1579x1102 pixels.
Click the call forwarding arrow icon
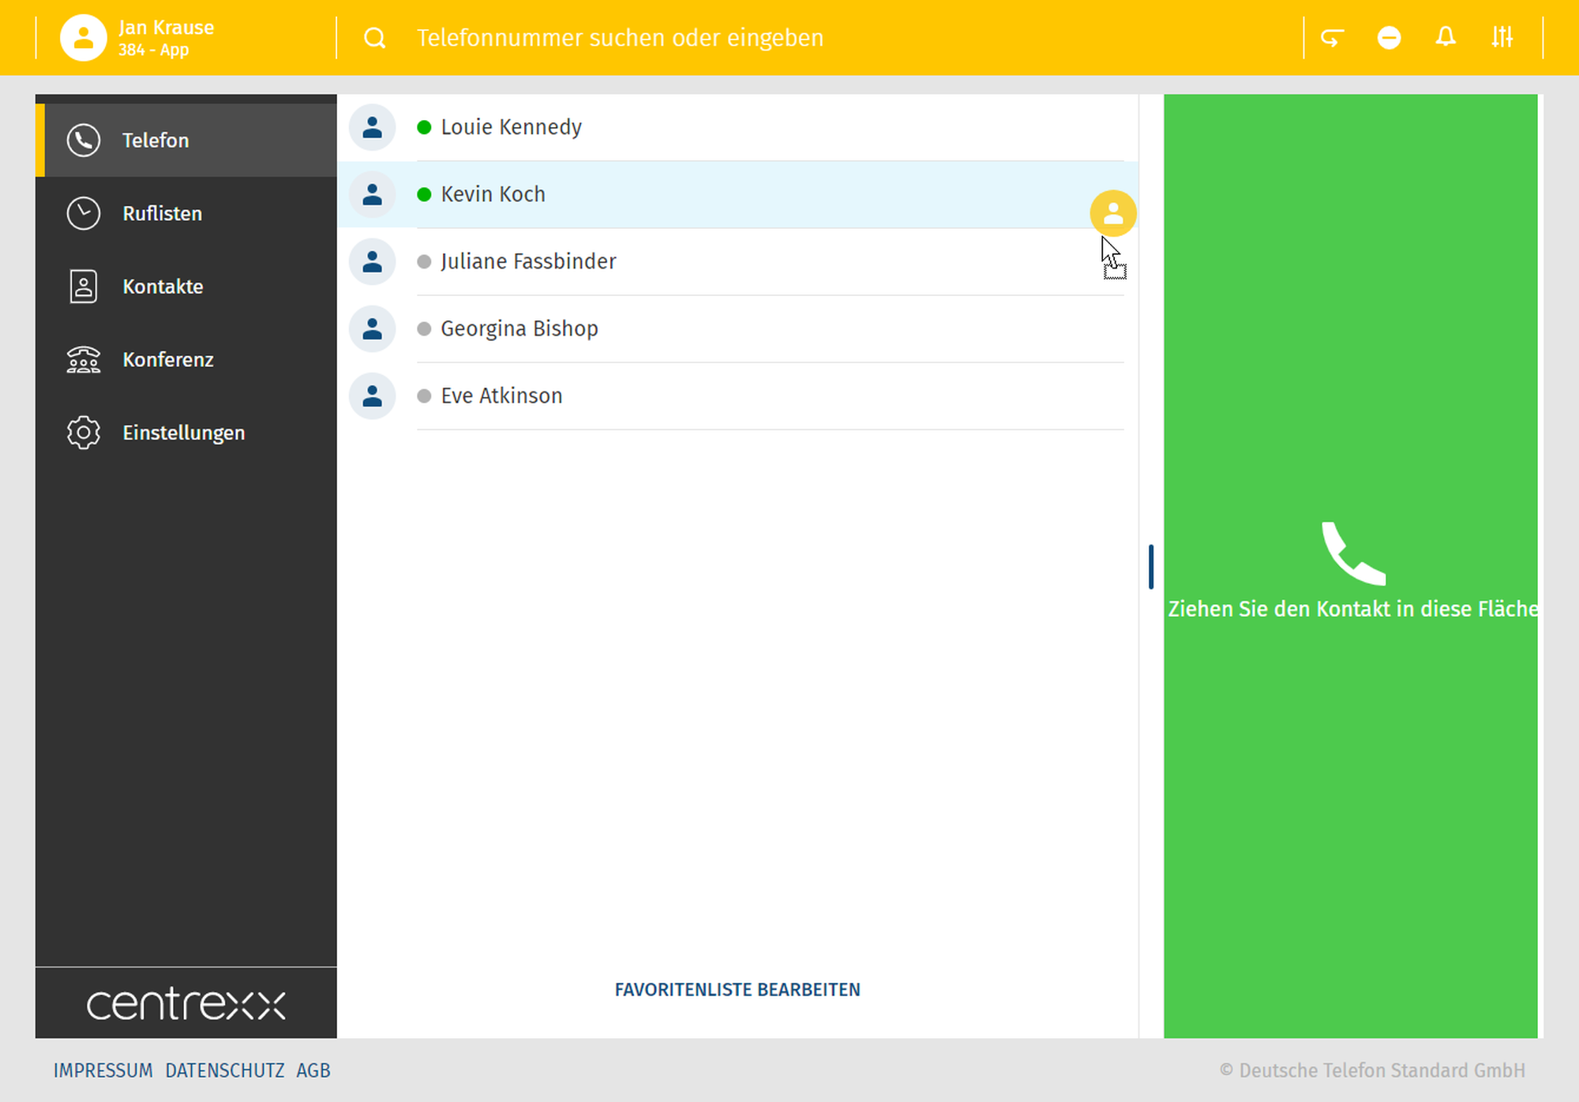tap(1332, 37)
